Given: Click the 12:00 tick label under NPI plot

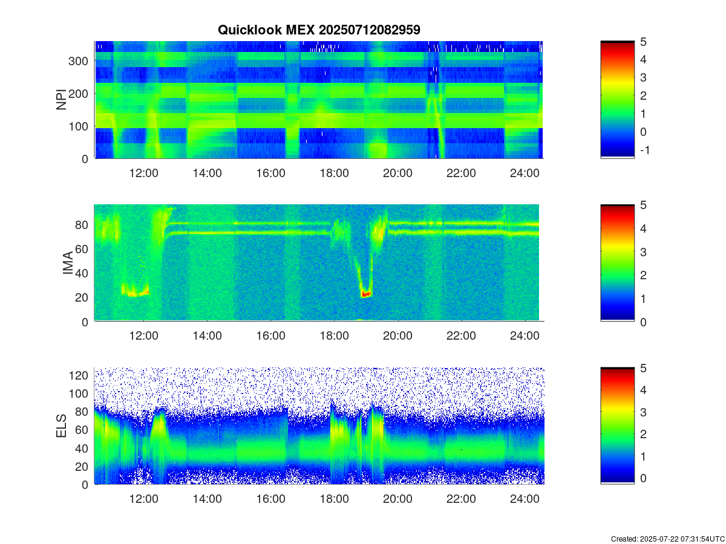Looking at the screenshot, I should (x=144, y=173).
